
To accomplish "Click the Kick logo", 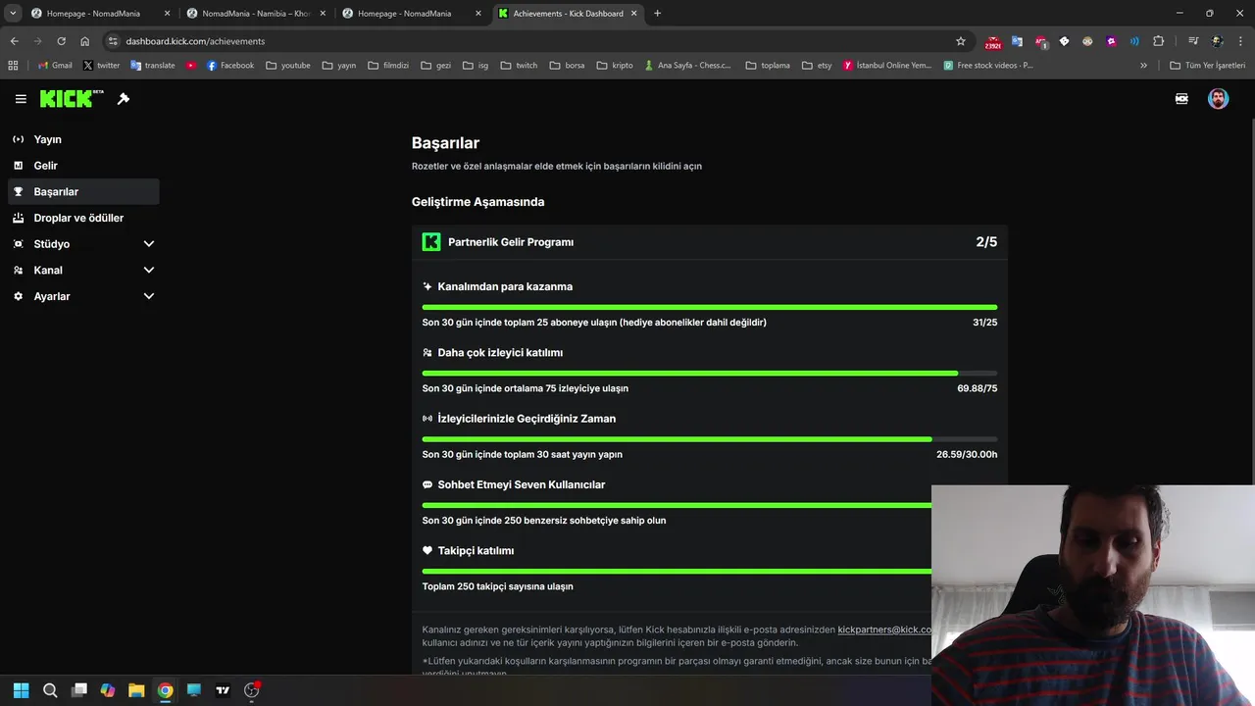I will 72,99.
